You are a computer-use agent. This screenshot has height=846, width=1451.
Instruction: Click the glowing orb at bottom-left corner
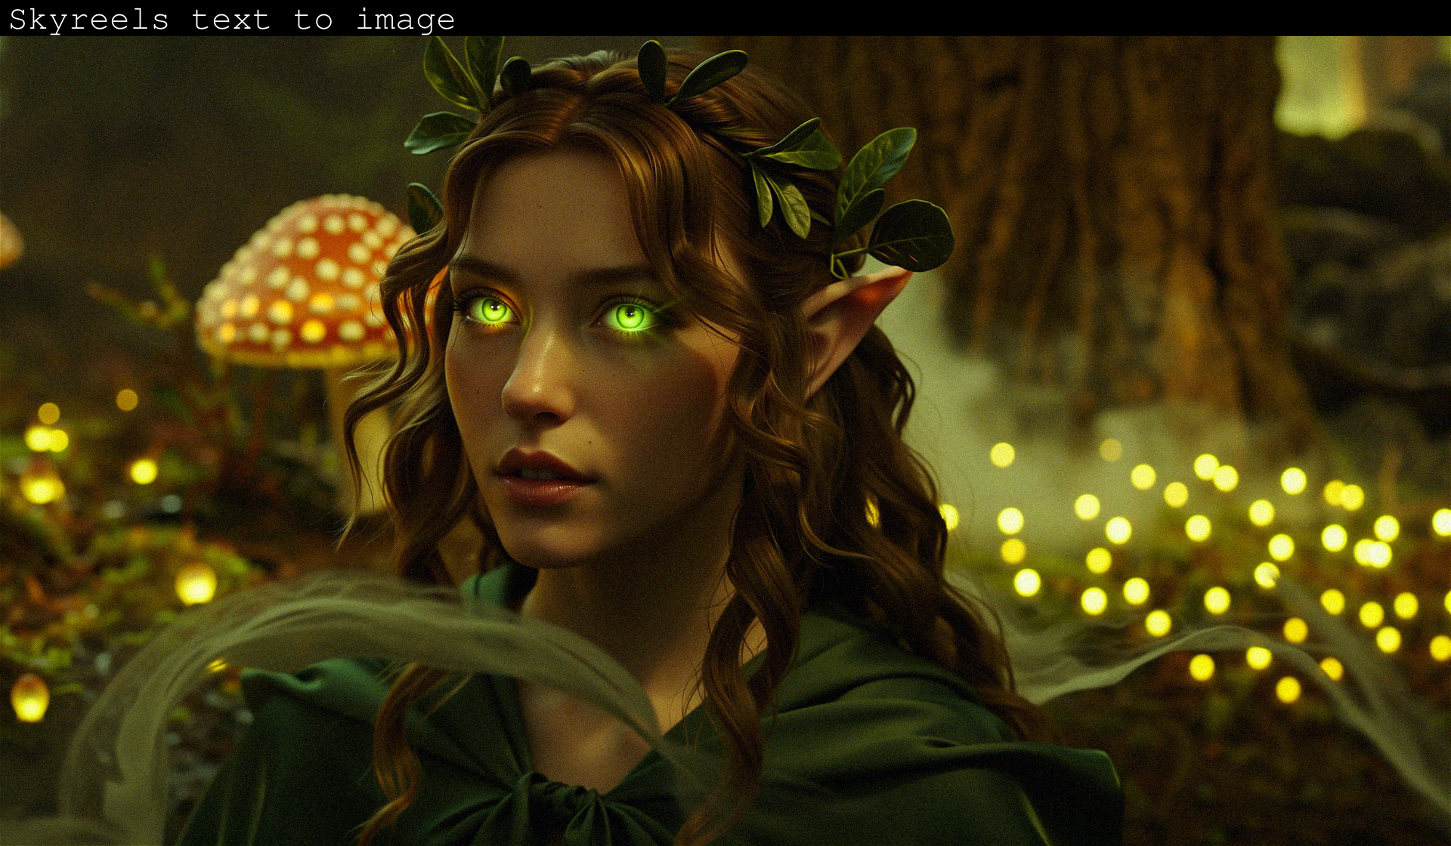click(x=30, y=699)
